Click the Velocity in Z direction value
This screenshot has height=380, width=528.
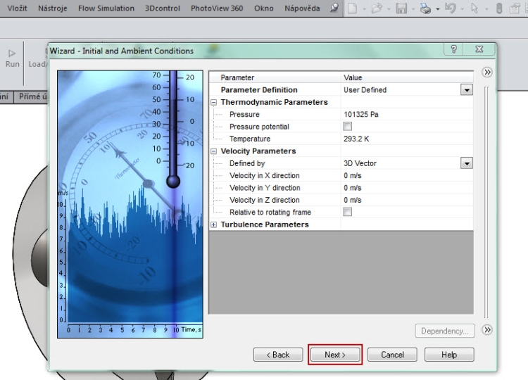point(352,200)
